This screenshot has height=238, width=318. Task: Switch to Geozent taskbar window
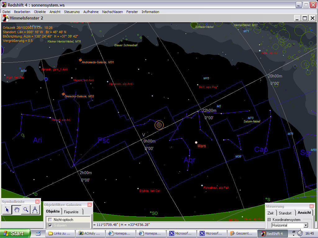coord(242,233)
